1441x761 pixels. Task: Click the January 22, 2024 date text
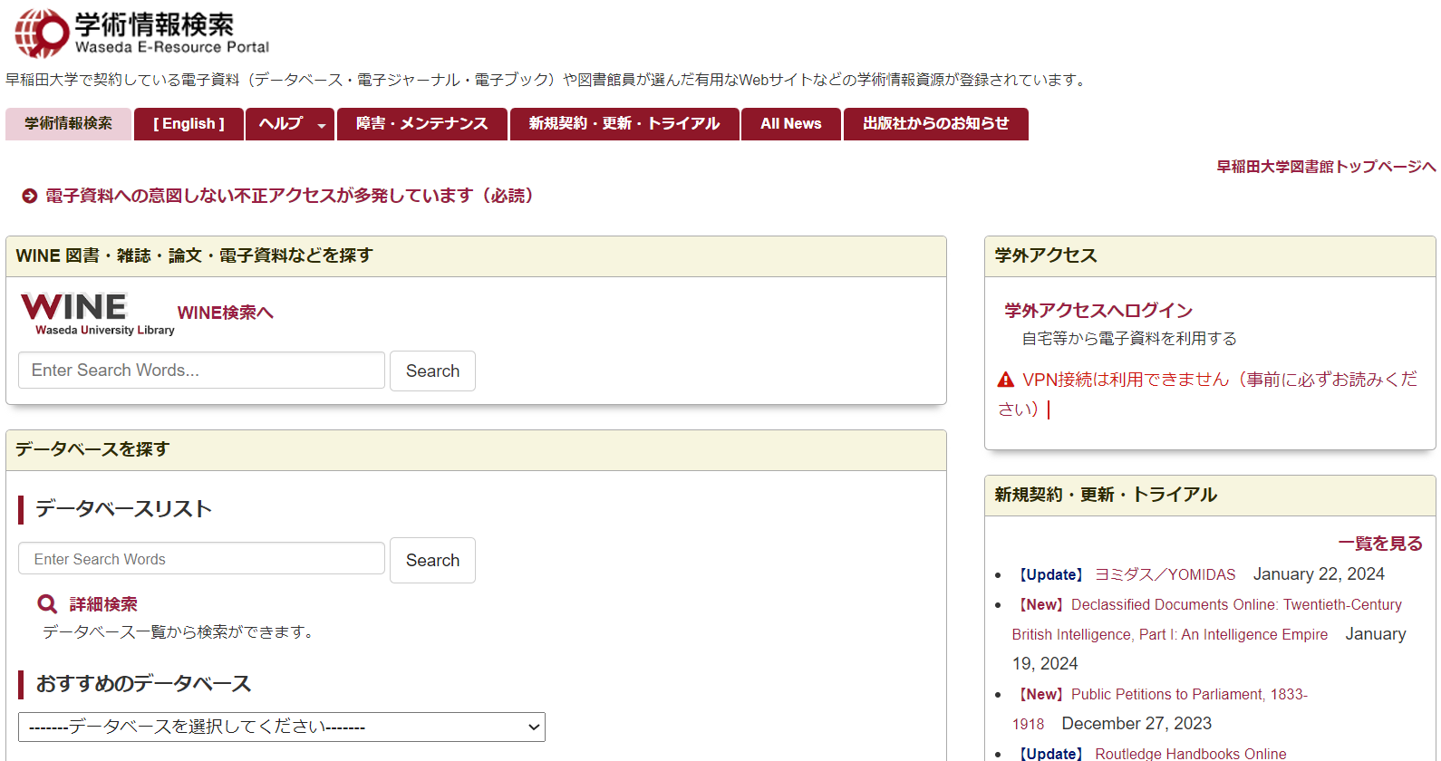tap(1319, 574)
